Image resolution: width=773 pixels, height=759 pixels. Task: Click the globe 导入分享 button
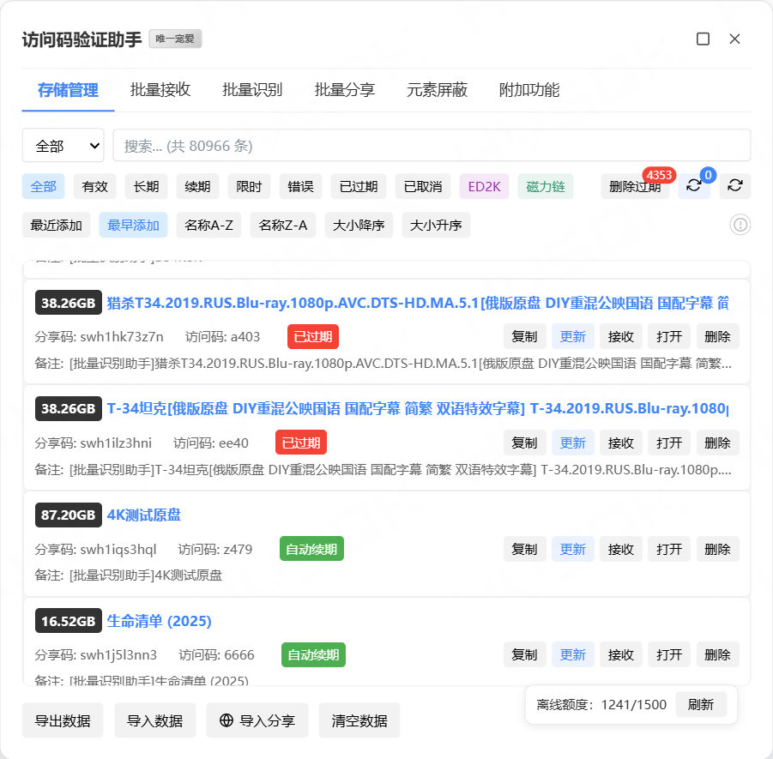click(257, 720)
